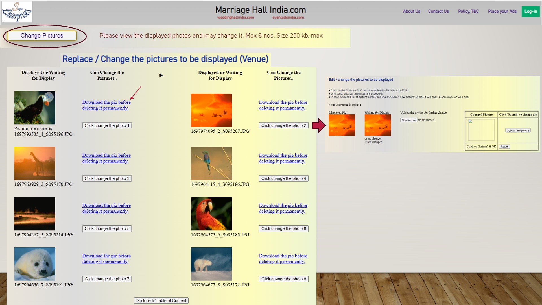Click filename 1697974095_2_S095207.JPG
Image resolution: width=542 pixels, height=305 pixels.
(220, 131)
